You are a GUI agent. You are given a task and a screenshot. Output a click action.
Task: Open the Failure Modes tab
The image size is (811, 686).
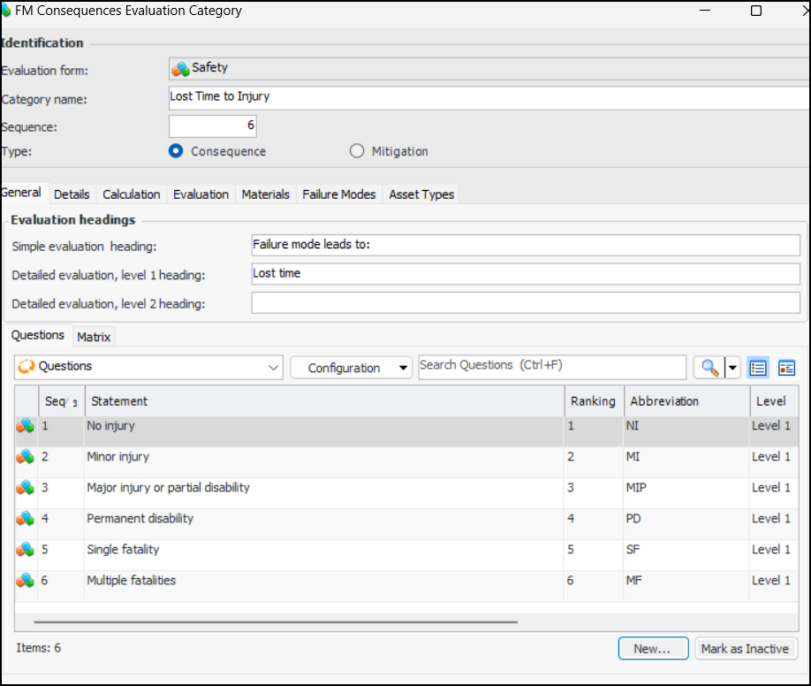point(339,194)
